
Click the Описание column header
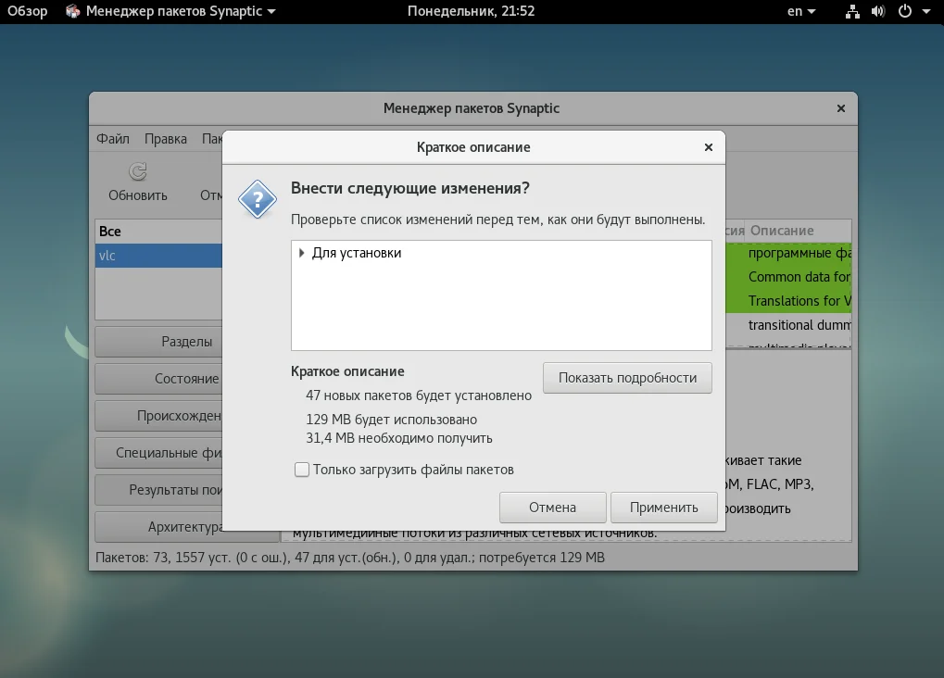(799, 231)
